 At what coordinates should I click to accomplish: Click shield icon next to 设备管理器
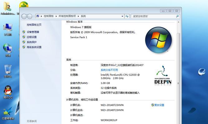(24, 32)
